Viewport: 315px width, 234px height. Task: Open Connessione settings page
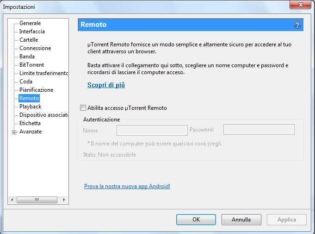35,48
